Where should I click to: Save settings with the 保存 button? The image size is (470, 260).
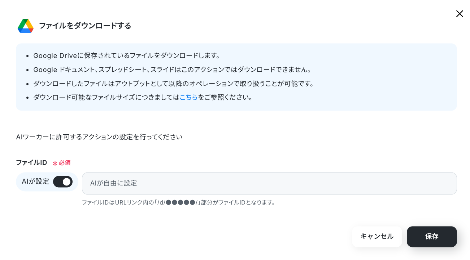tap(432, 237)
